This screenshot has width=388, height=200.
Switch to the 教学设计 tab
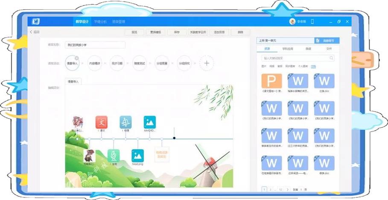pos(82,21)
